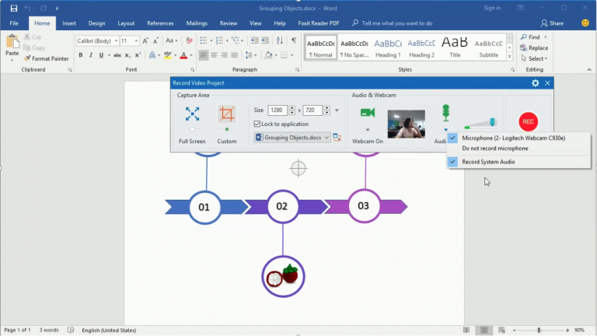Switch to the Layout tab
Viewport: 597px width, 336px height.
126,23
